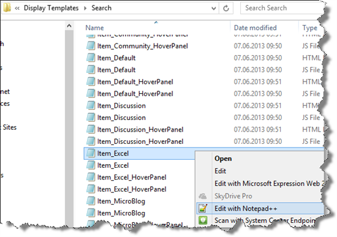337x237 pixels.
Task: Select SkyDrive Pro menu entry
Action: (233, 196)
